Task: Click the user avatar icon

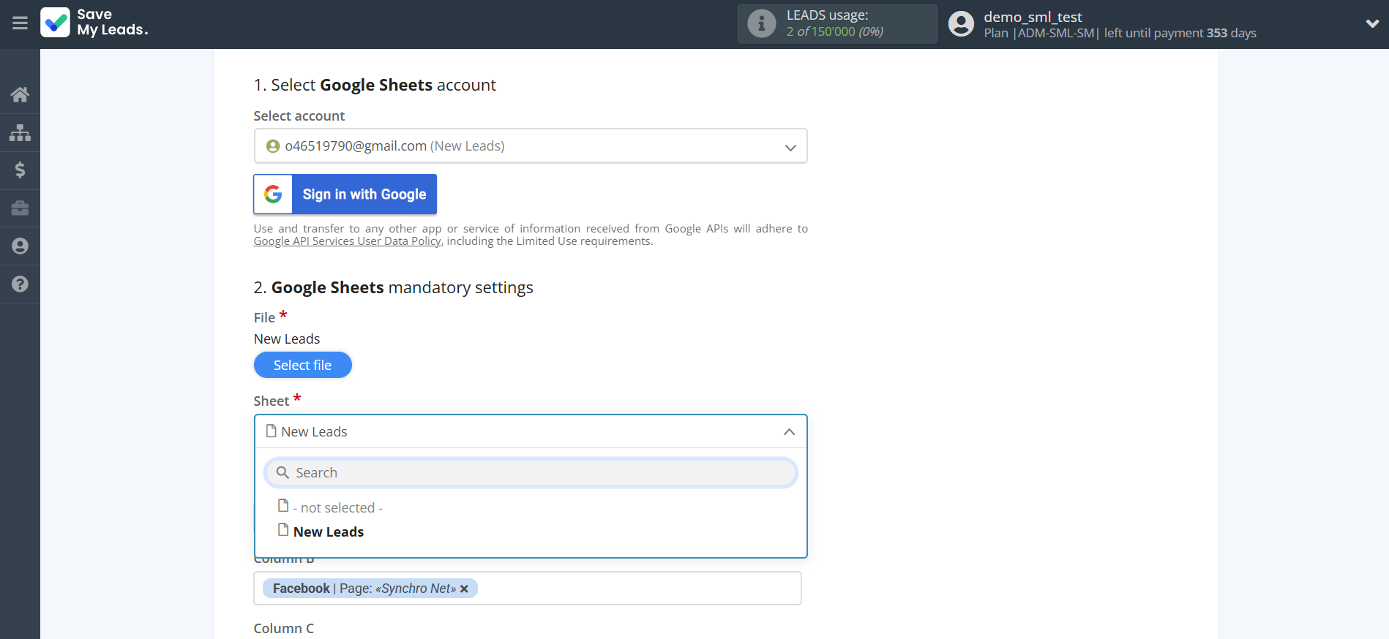Action: [x=961, y=23]
